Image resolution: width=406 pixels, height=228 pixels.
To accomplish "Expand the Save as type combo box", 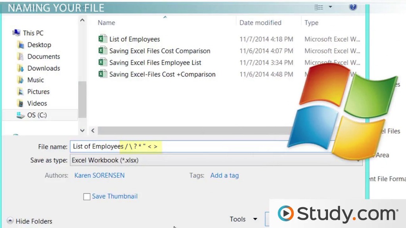I will pos(214,160).
